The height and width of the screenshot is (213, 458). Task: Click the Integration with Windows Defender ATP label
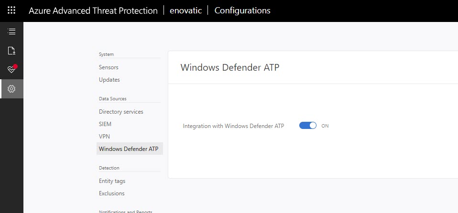(233, 126)
